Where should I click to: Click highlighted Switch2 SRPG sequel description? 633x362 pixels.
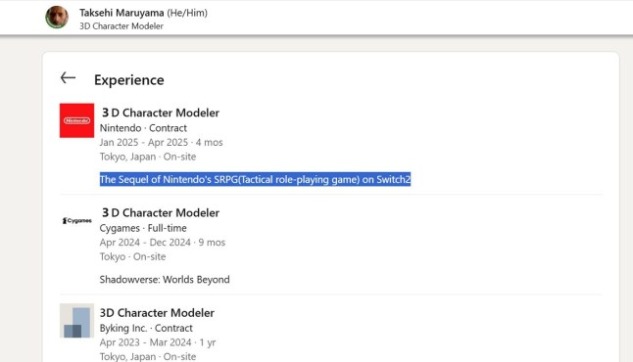pyautogui.click(x=255, y=179)
